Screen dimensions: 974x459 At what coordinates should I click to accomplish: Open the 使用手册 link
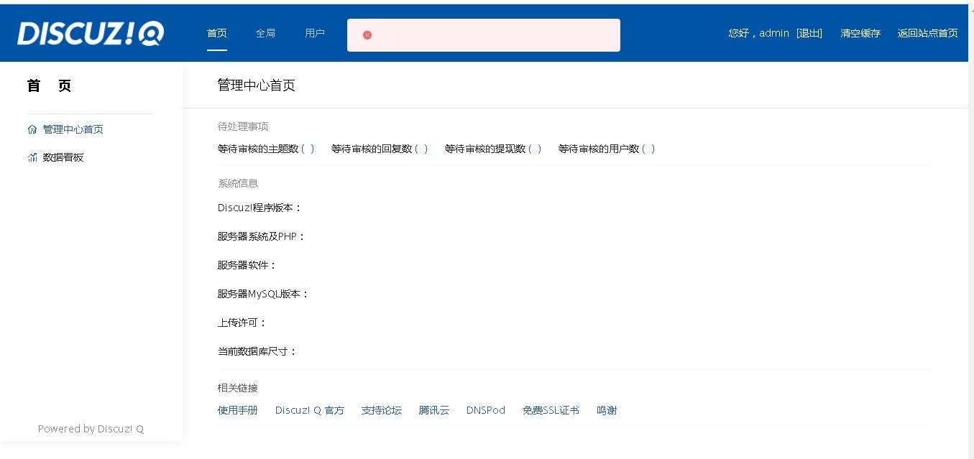click(x=237, y=409)
